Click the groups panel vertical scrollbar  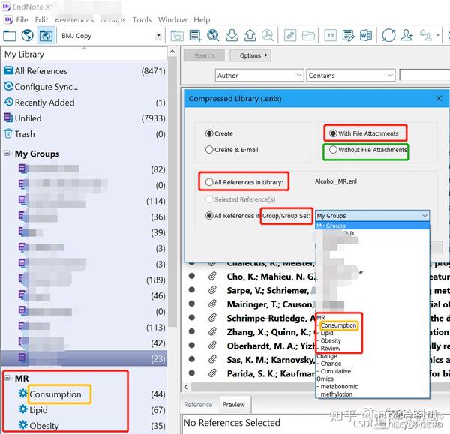(x=172, y=190)
